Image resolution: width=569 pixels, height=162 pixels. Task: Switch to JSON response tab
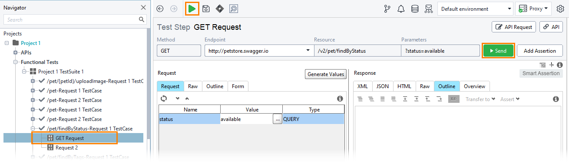[x=383, y=86]
